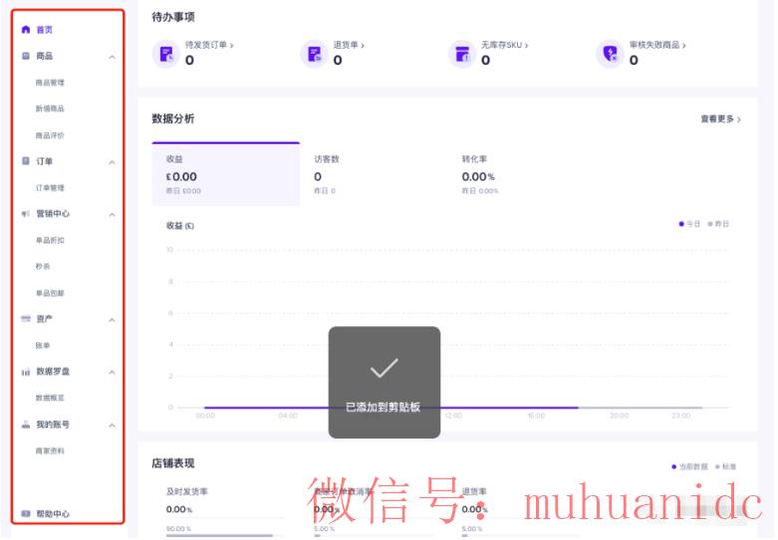Click the 首页 label in the sidebar
The height and width of the screenshot is (540, 778).
pyautogui.click(x=44, y=30)
